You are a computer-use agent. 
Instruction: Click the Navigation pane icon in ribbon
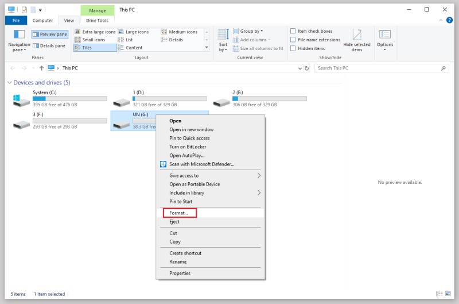pyautogui.click(x=18, y=35)
